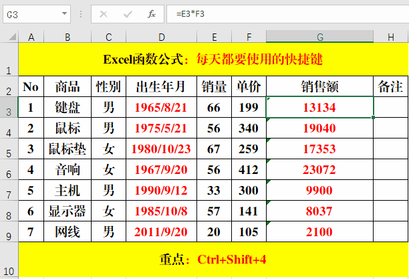This screenshot has height=279, width=409.
Task: Select column E header
Action: (x=214, y=37)
